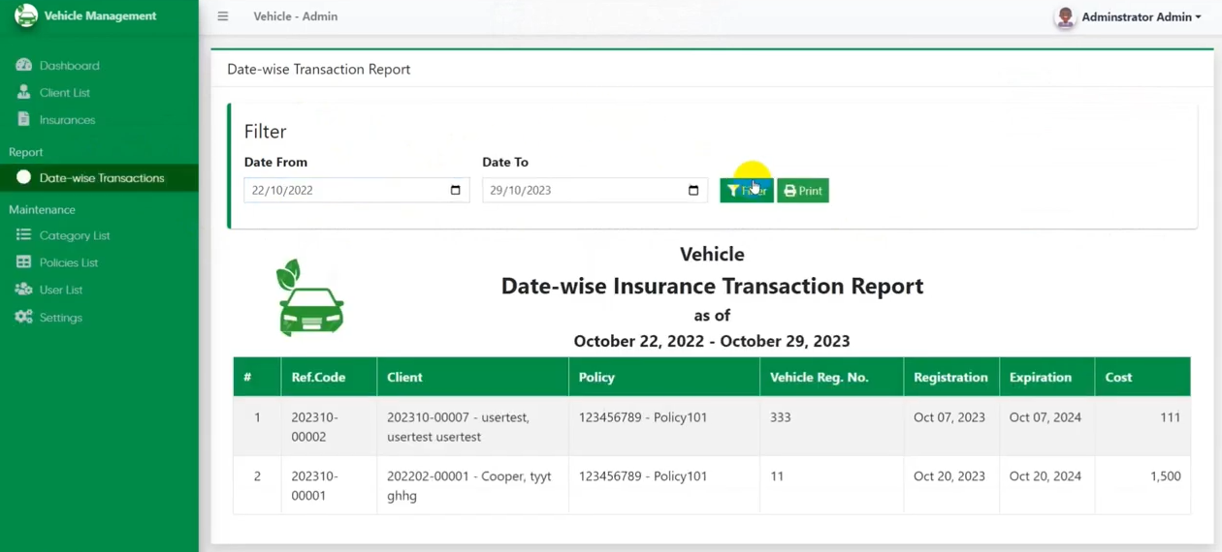Open Date To calendar picker
Viewport: 1222px width, 552px height.
[693, 190]
